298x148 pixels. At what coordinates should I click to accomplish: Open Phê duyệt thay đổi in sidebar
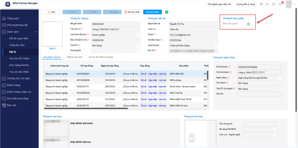pos(17,25)
